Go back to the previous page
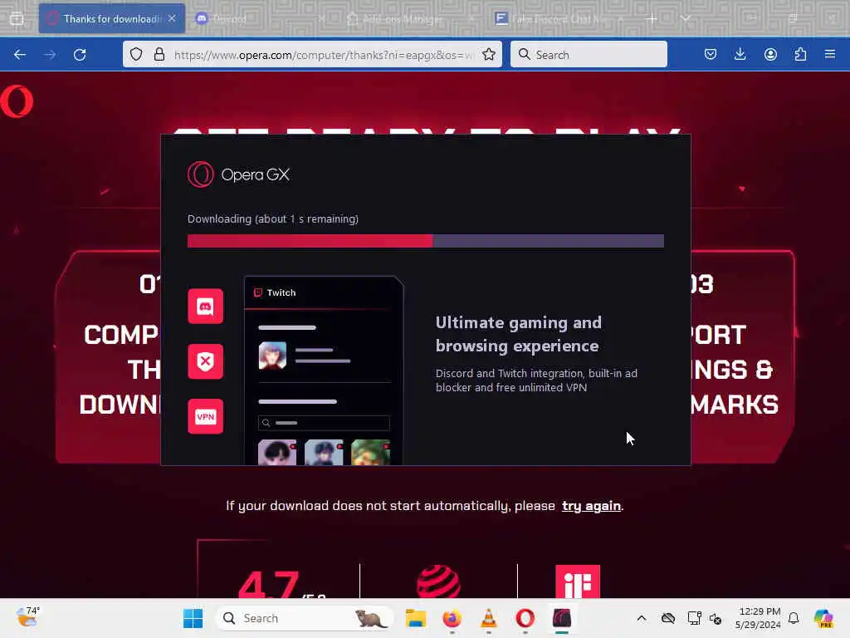 coord(20,55)
